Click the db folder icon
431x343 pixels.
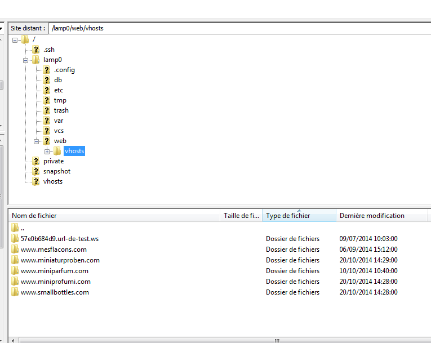46,80
